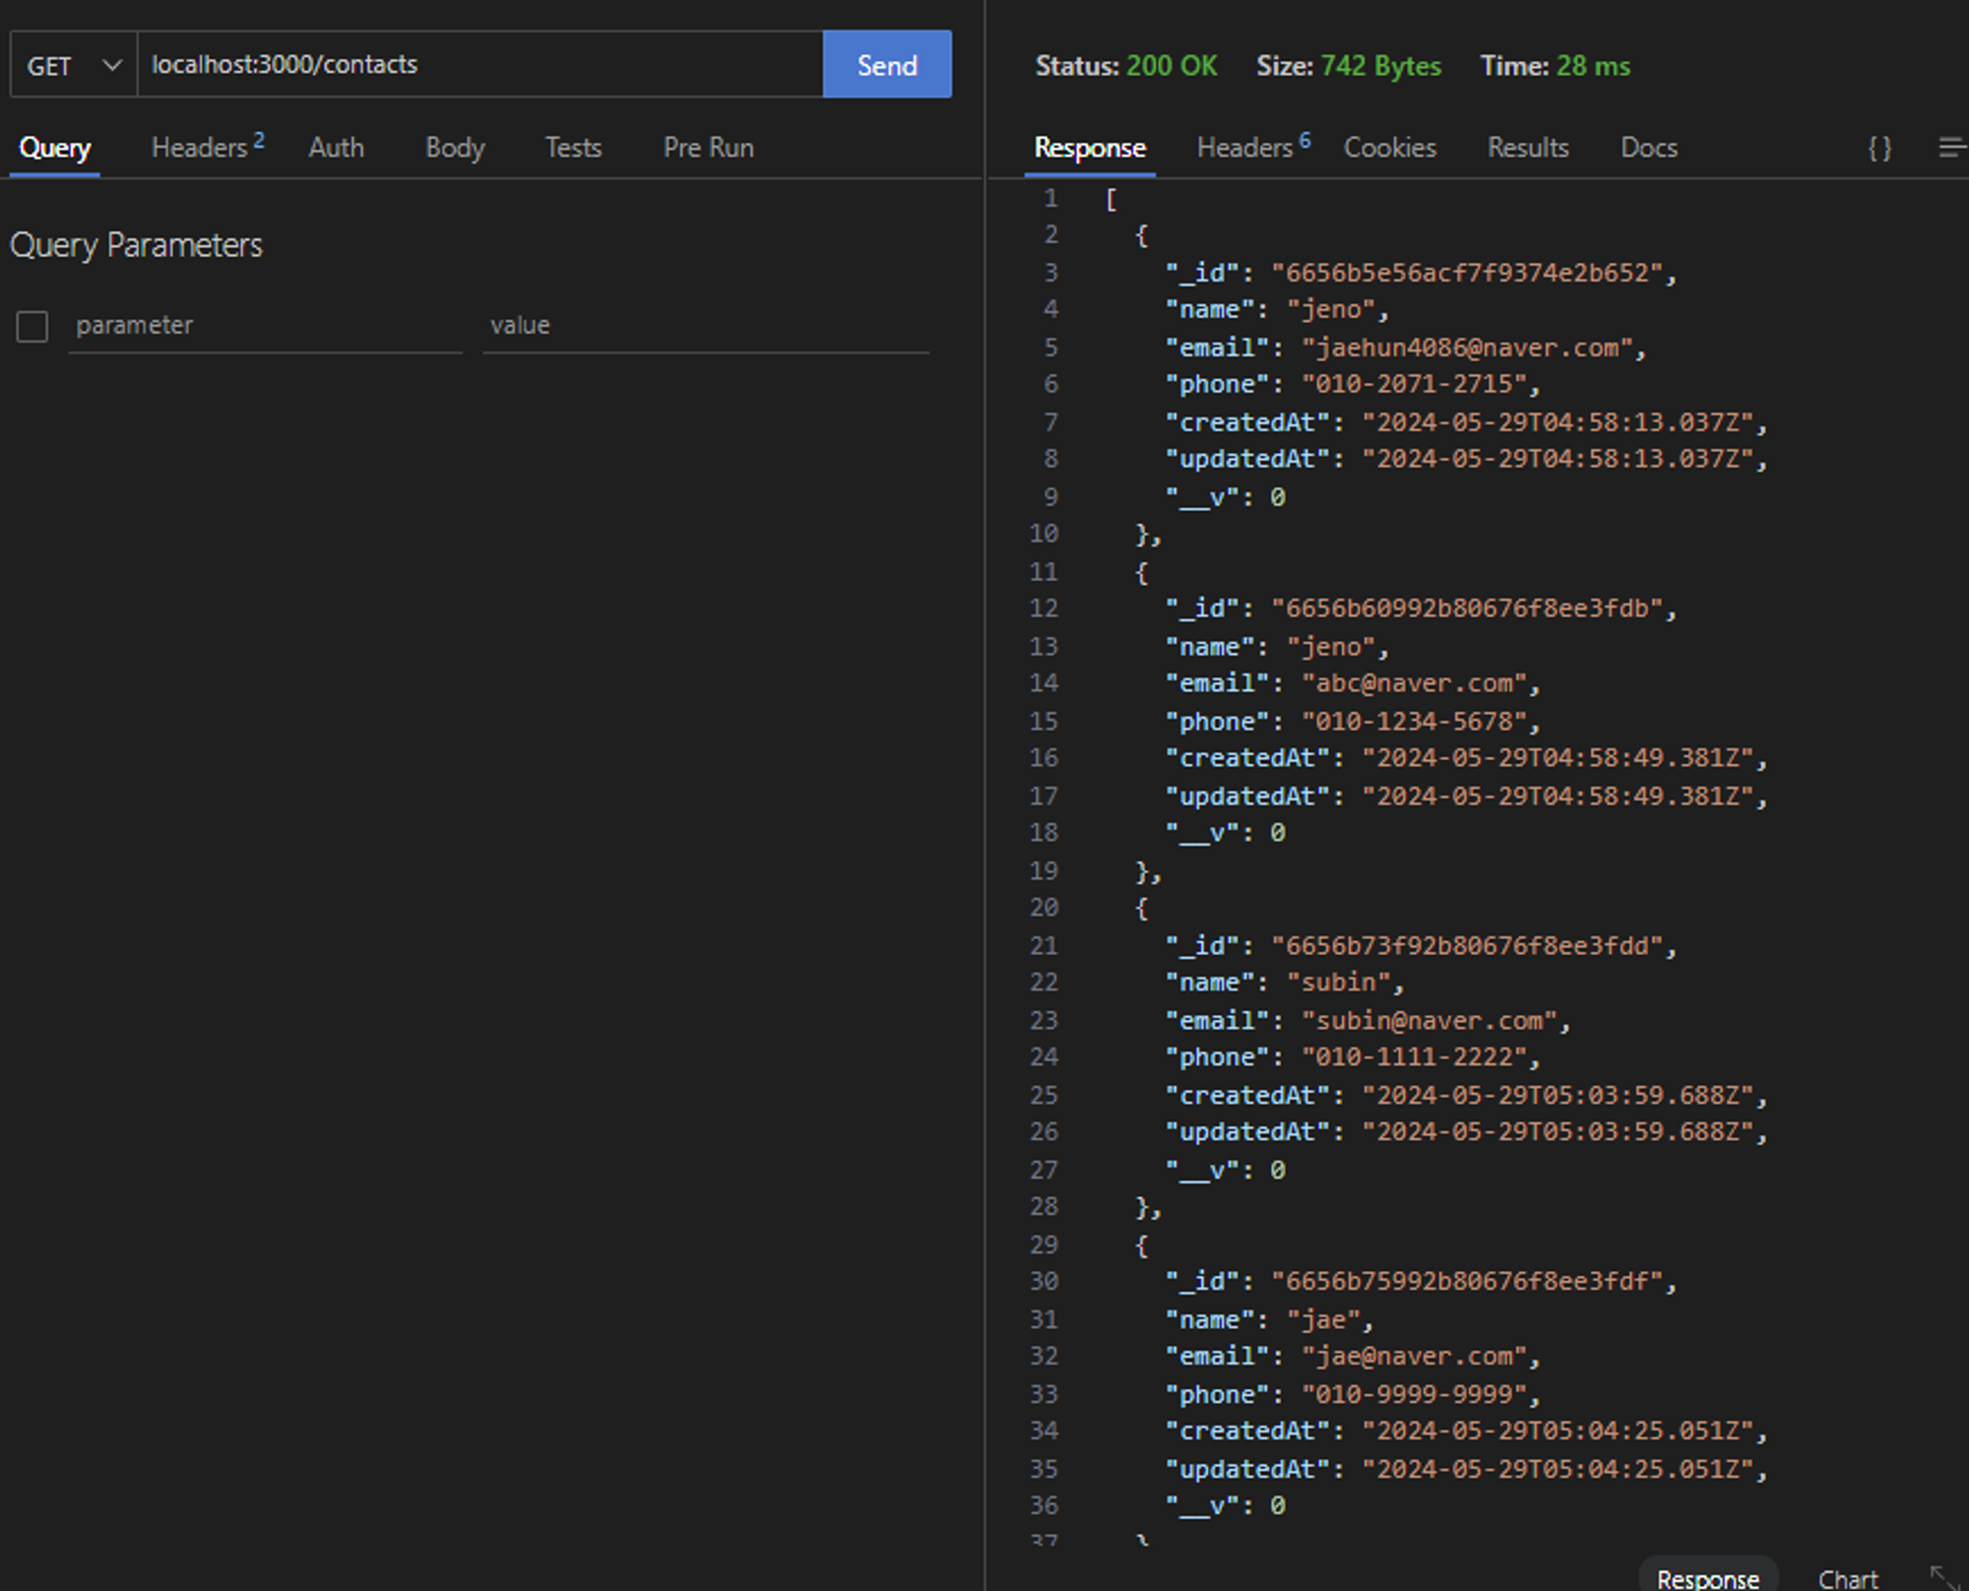The height and width of the screenshot is (1591, 1969).
Task: Click the parameter name field
Action: [x=265, y=326]
